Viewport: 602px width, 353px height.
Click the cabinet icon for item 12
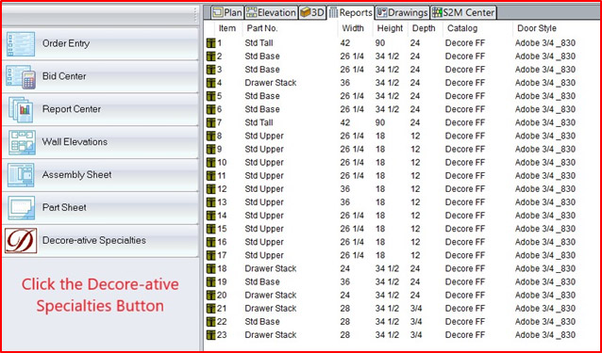(210, 189)
